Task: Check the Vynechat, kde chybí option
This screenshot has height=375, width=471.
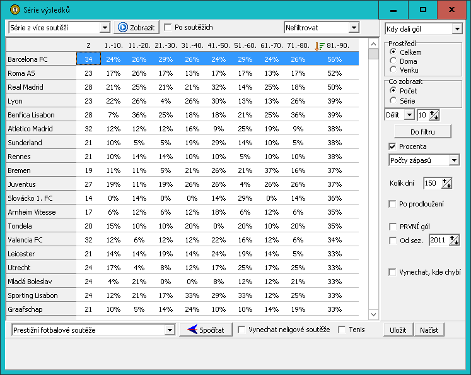Action: 392,272
